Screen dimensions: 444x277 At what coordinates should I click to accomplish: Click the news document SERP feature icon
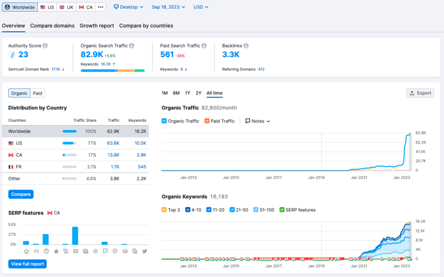[135, 251]
